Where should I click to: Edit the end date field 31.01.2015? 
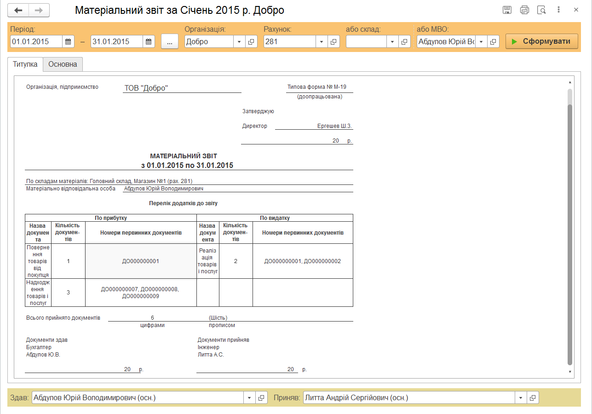[x=117, y=41]
